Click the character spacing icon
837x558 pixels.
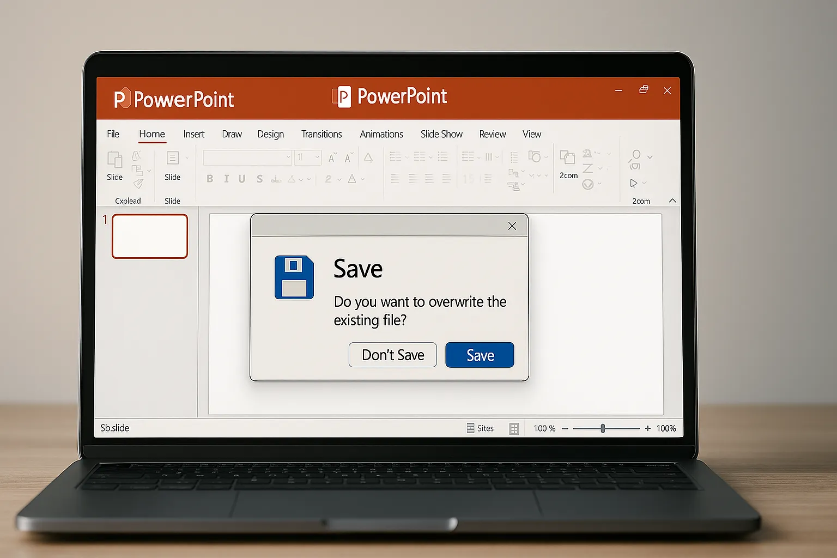pyautogui.click(x=276, y=179)
